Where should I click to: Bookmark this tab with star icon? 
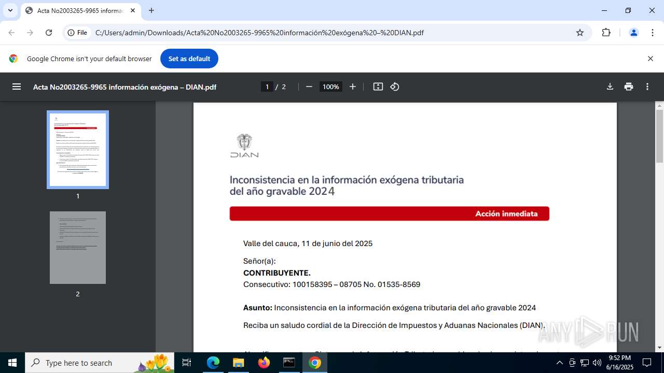580,33
